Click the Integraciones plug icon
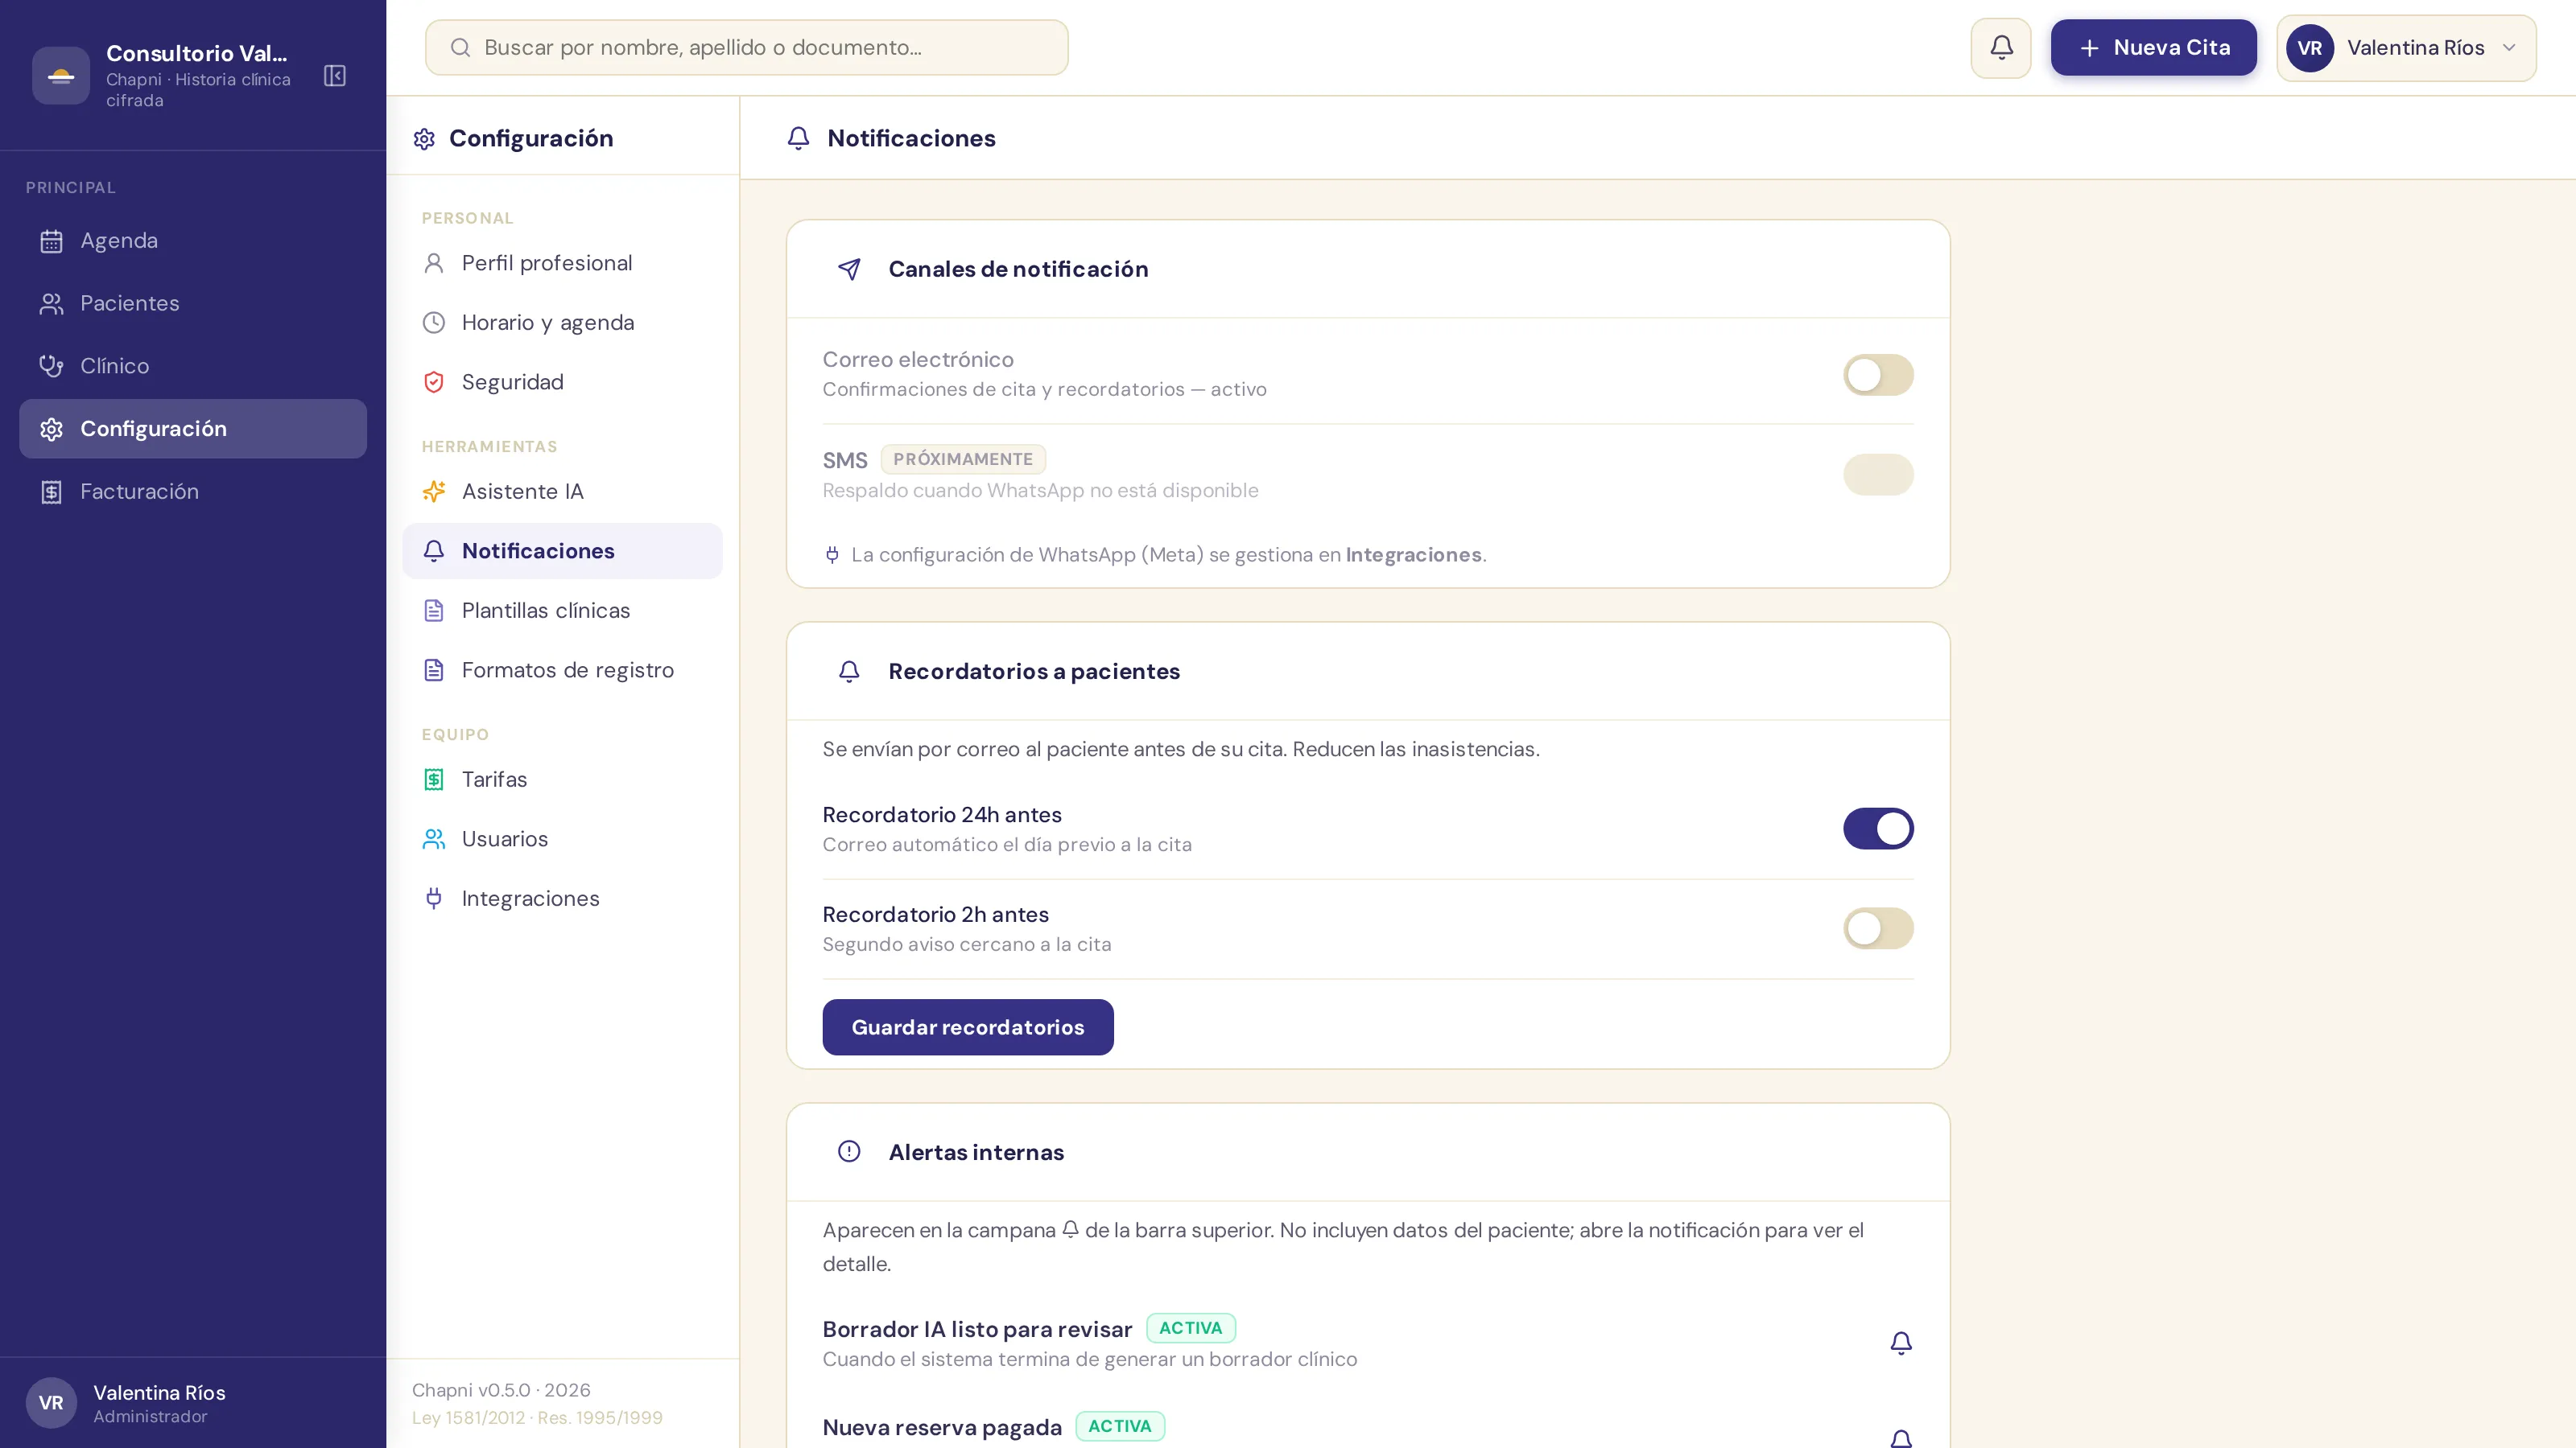 434,899
